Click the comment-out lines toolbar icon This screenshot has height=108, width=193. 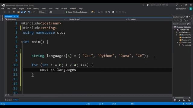(x=106, y=12)
